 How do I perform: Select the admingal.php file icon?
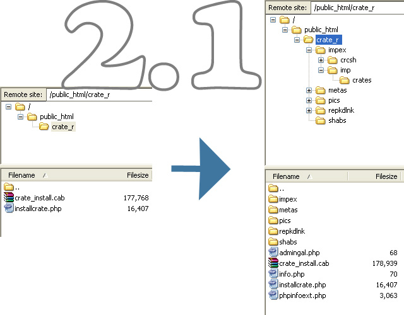[x=273, y=253]
